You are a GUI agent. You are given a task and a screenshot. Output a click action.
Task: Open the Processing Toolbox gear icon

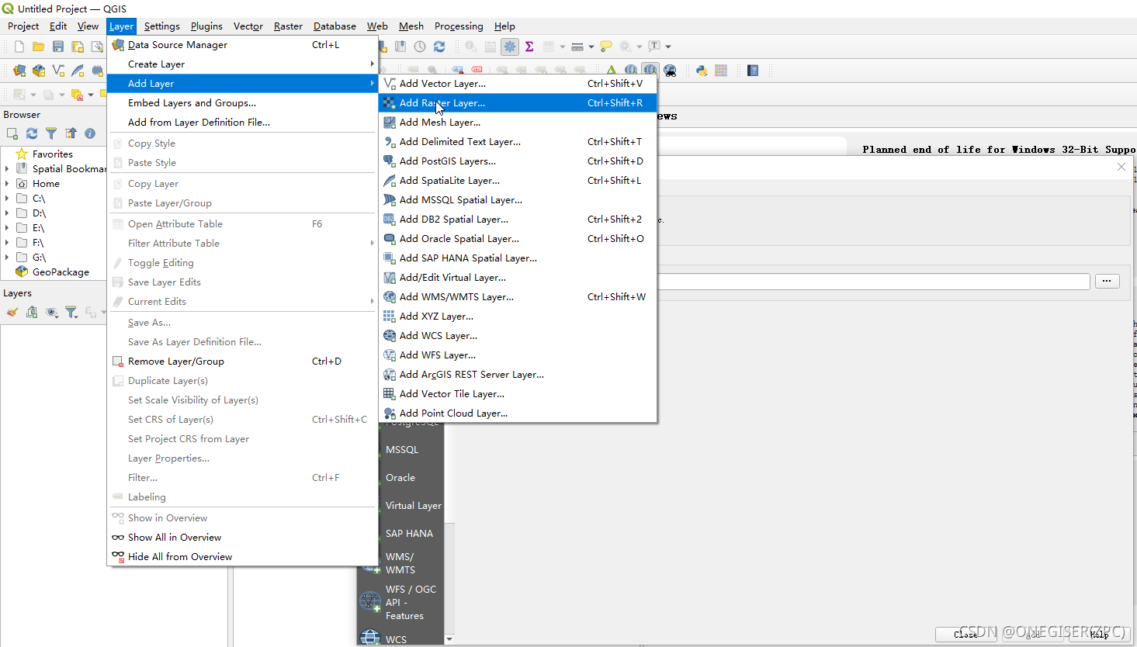pos(510,47)
